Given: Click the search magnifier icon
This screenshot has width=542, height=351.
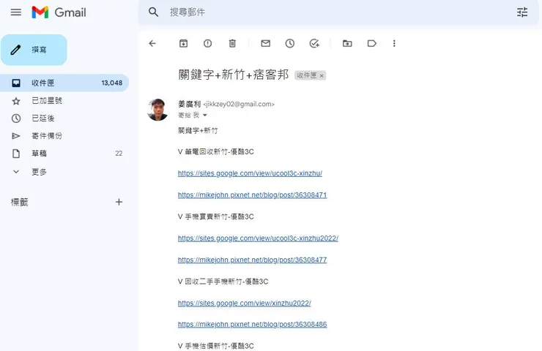Looking at the screenshot, I should click(x=154, y=12).
